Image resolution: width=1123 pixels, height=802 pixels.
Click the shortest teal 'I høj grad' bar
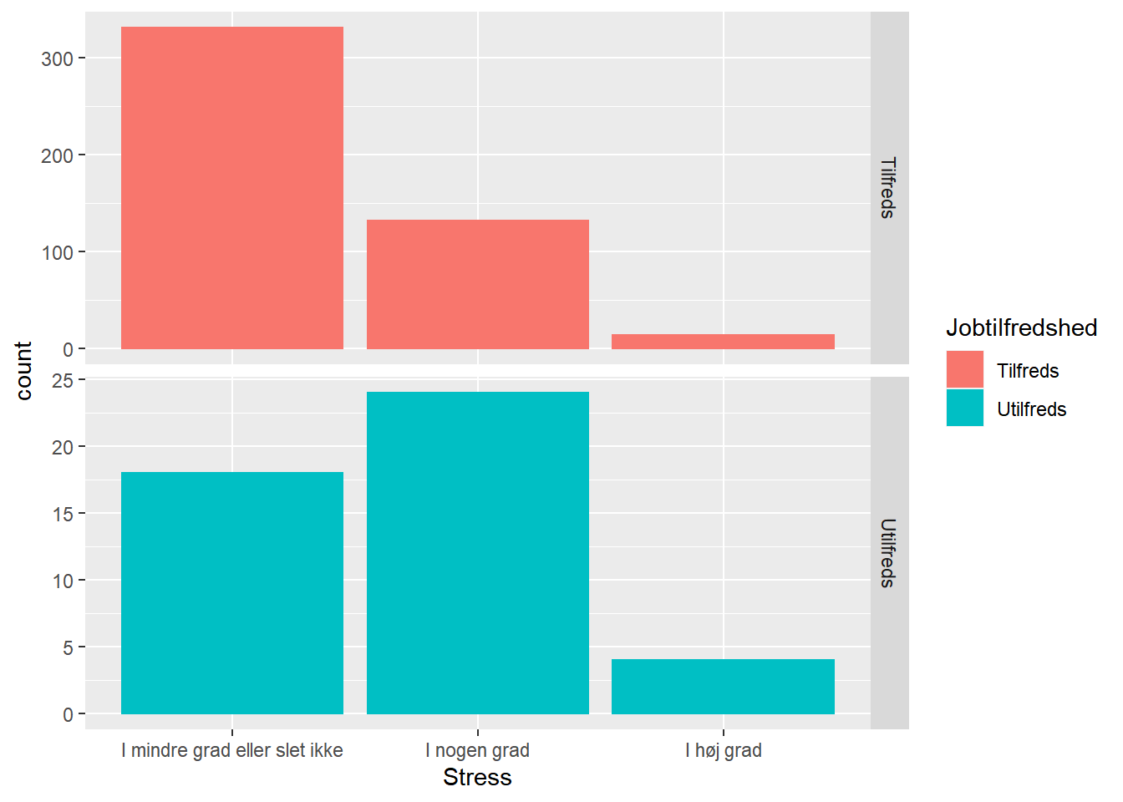click(723, 686)
